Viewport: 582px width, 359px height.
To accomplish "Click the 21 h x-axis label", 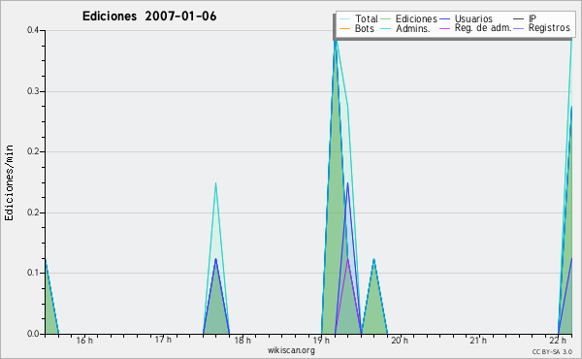I will 478,341.
